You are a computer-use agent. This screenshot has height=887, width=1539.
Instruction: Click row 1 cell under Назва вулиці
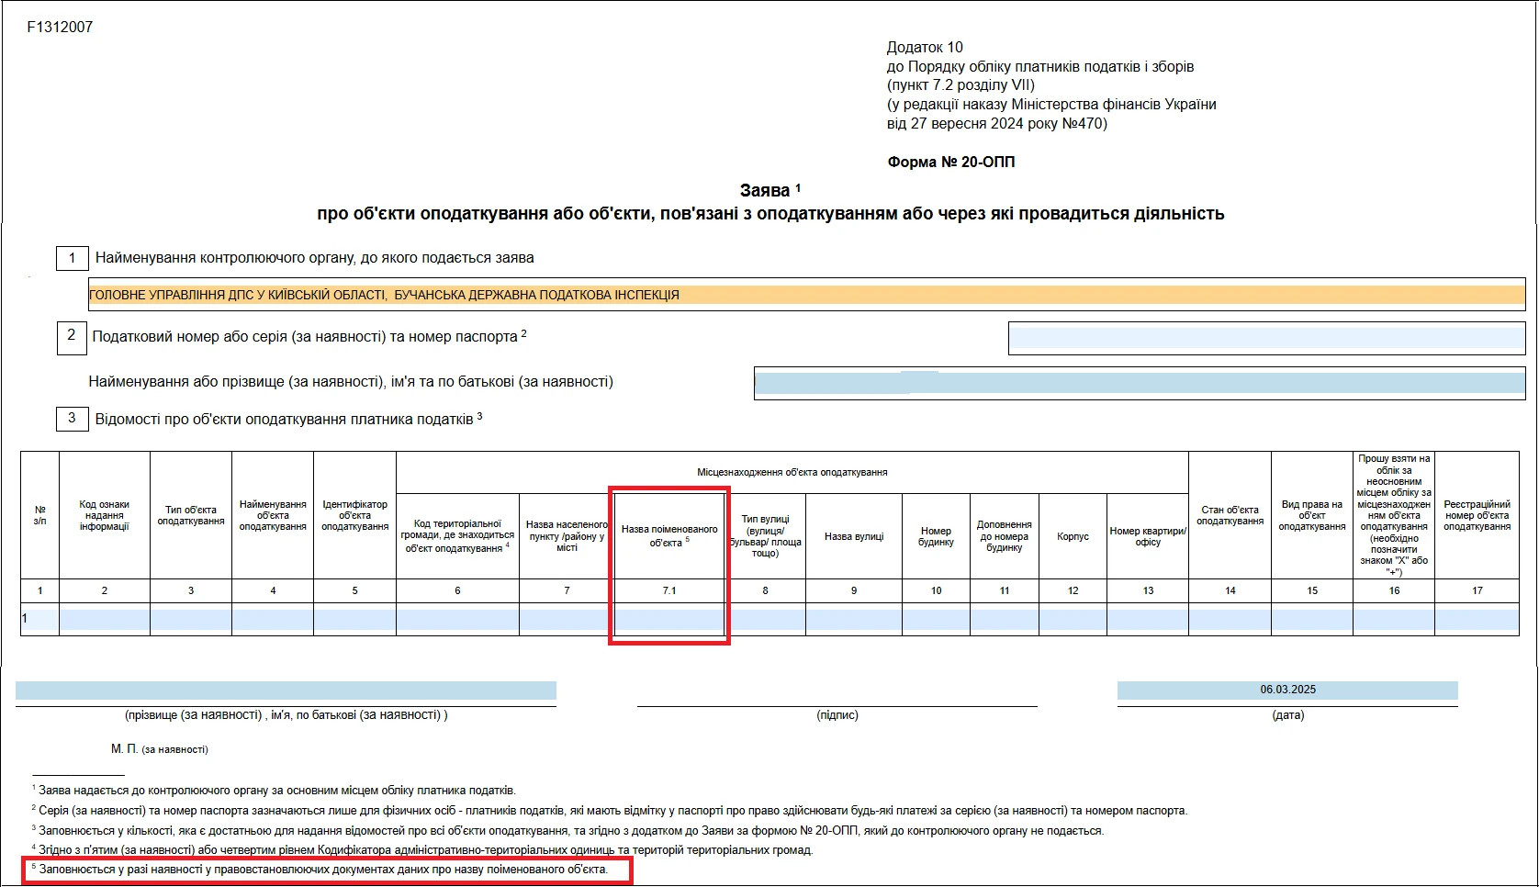[854, 620]
